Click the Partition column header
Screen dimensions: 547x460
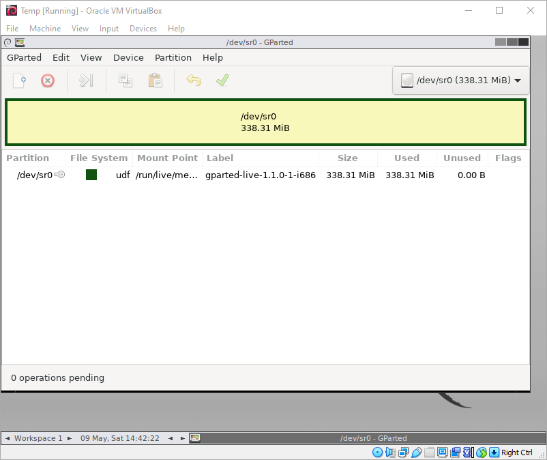[x=34, y=158]
